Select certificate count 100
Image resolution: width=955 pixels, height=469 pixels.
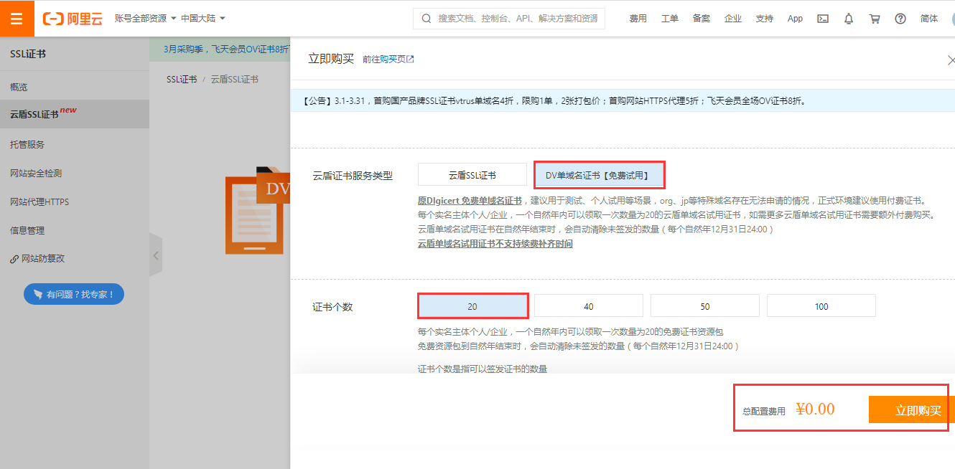click(x=821, y=306)
